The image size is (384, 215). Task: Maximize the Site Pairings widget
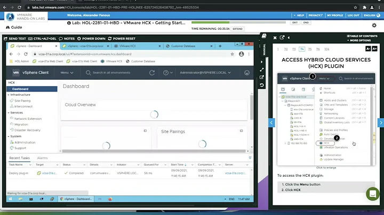(x=241, y=131)
